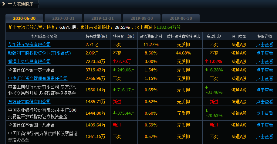This screenshot has width=277, height=144.
Task: Click the 持股详情 column header
Action: tap(265, 36)
